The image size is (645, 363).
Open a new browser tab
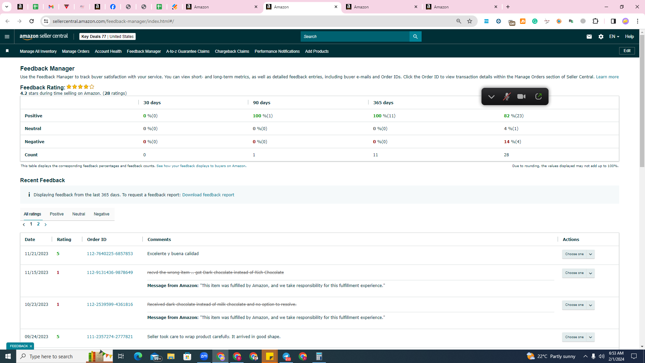(508, 7)
